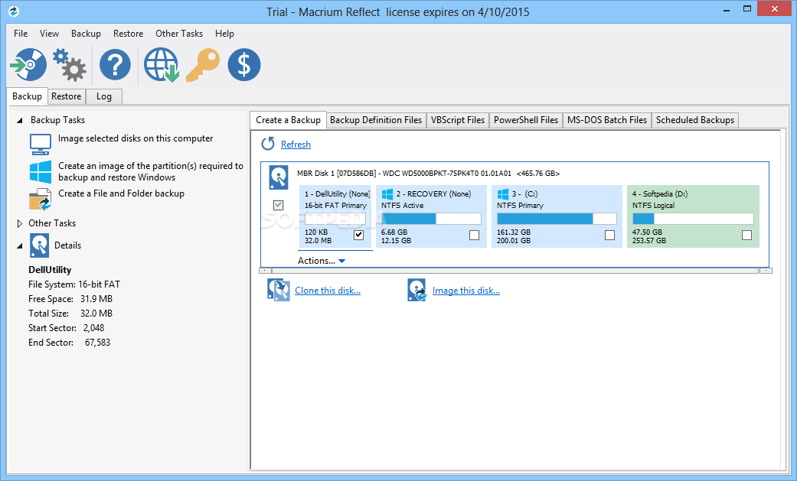The width and height of the screenshot is (797, 481).
Task: Click the Clone this disk icon
Action: 279,290
